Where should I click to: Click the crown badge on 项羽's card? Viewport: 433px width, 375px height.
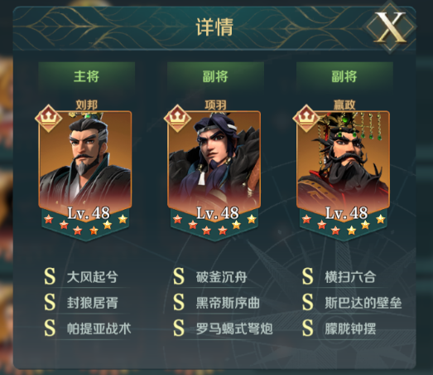pyautogui.click(x=177, y=118)
